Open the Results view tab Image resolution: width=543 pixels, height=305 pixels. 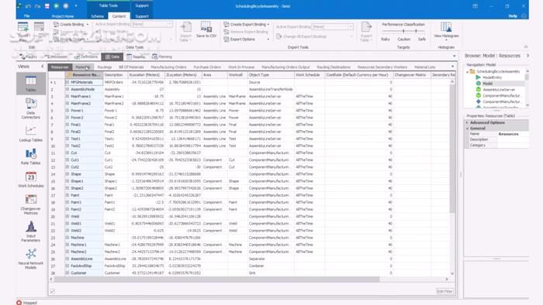[x=136, y=57]
